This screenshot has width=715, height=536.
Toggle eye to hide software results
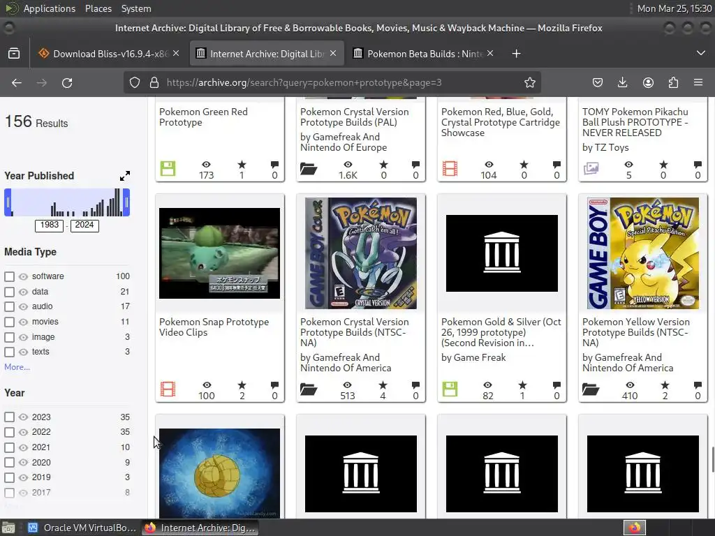point(23,276)
